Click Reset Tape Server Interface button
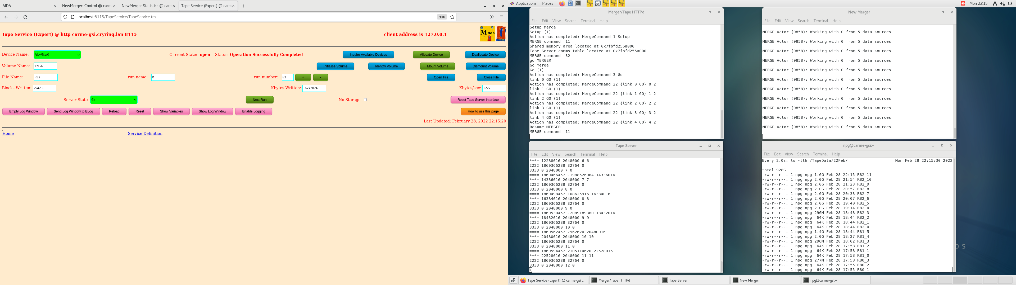Viewport: 1016px width, 285px height. [478, 100]
